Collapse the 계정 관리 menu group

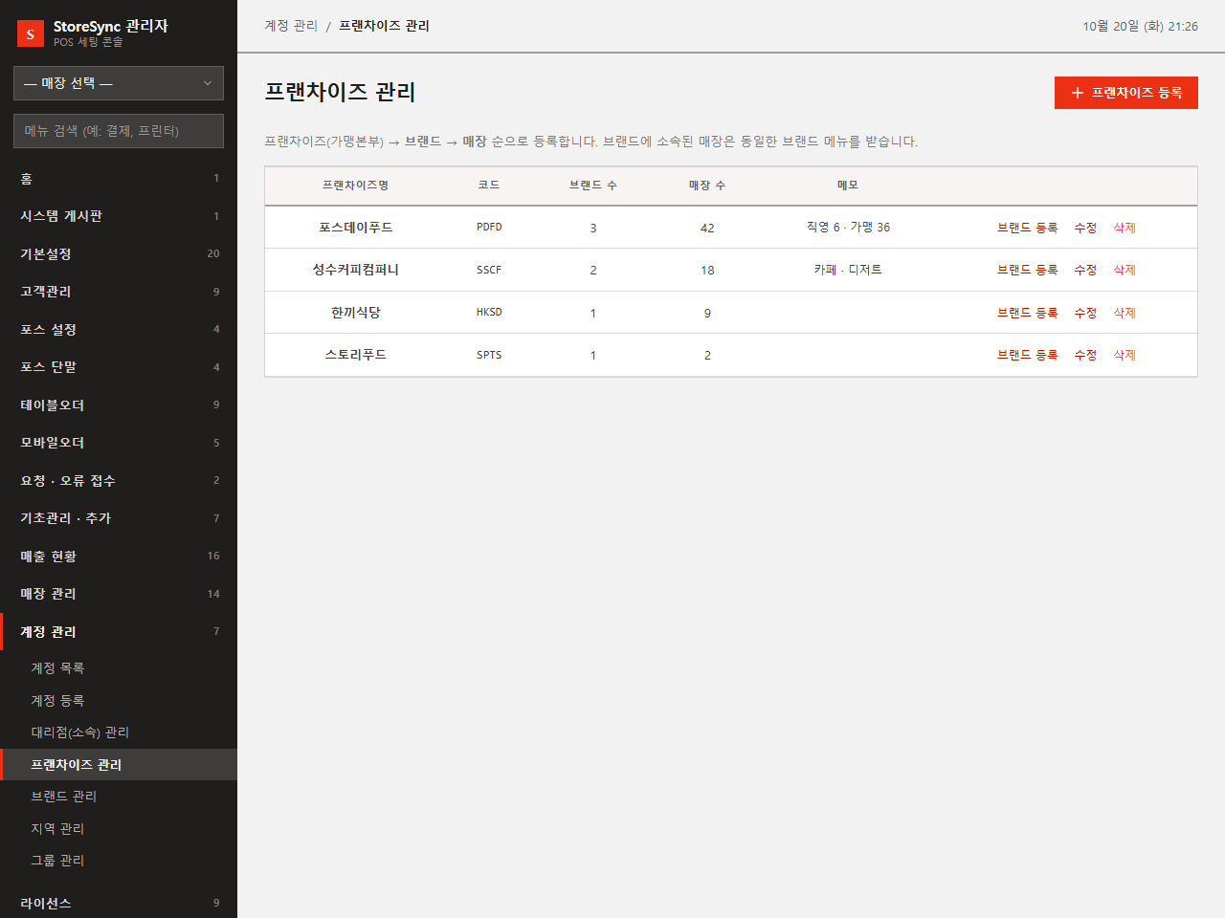pyautogui.click(x=119, y=632)
